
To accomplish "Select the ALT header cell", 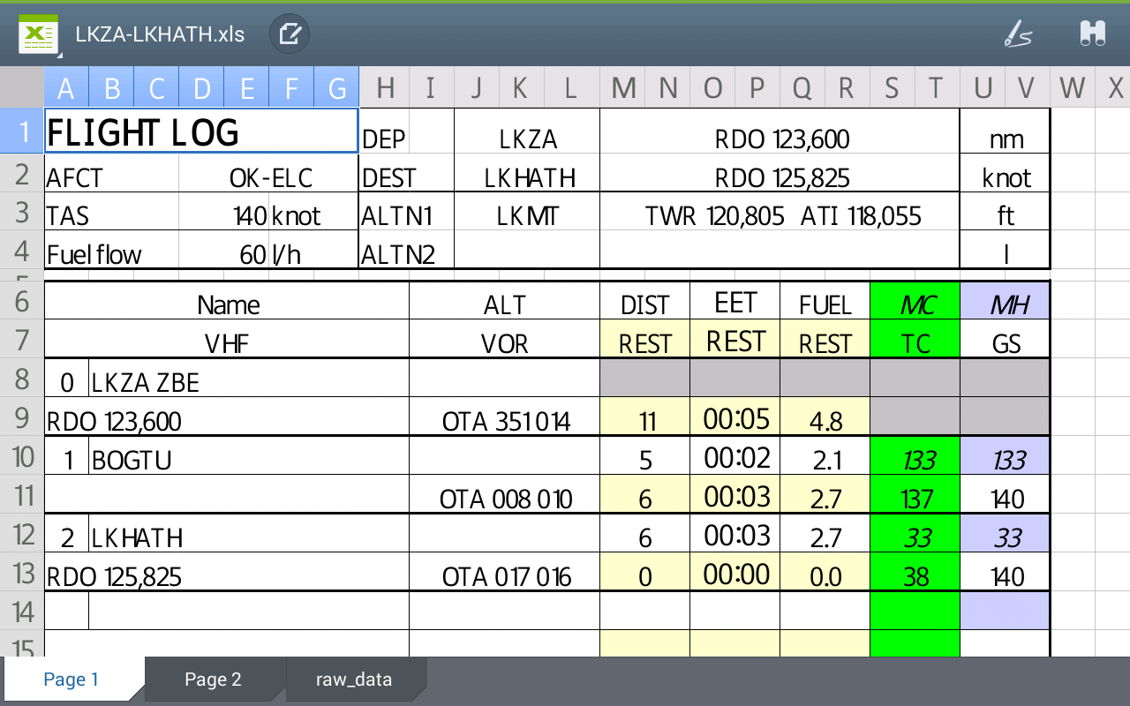I will point(505,303).
